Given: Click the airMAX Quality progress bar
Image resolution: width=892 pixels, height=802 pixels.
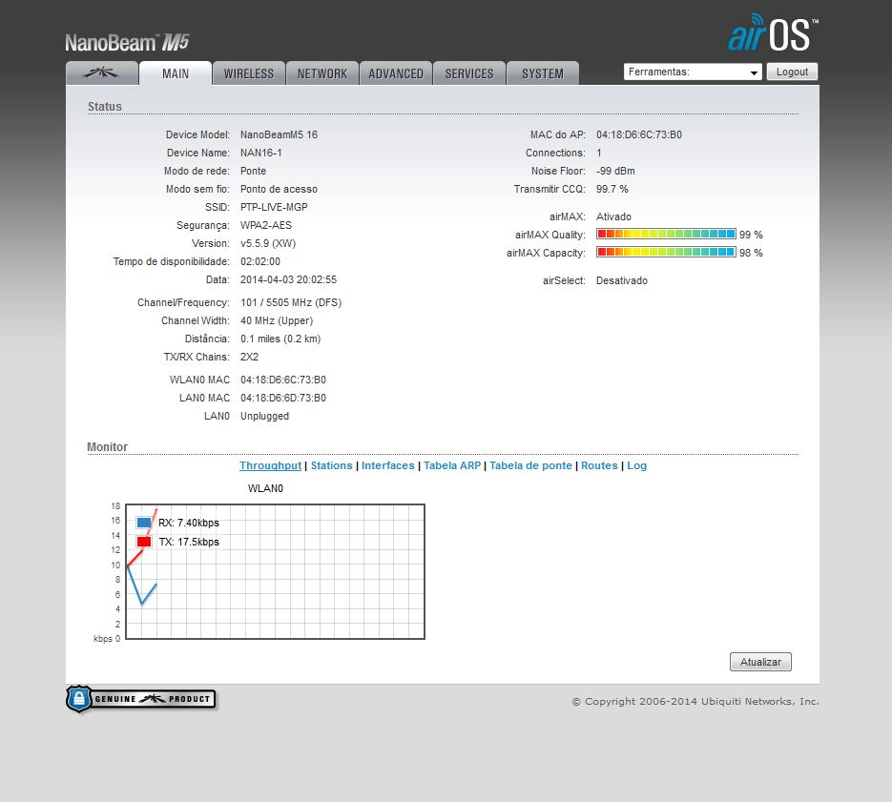Looking at the screenshot, I should pos(666,234).
